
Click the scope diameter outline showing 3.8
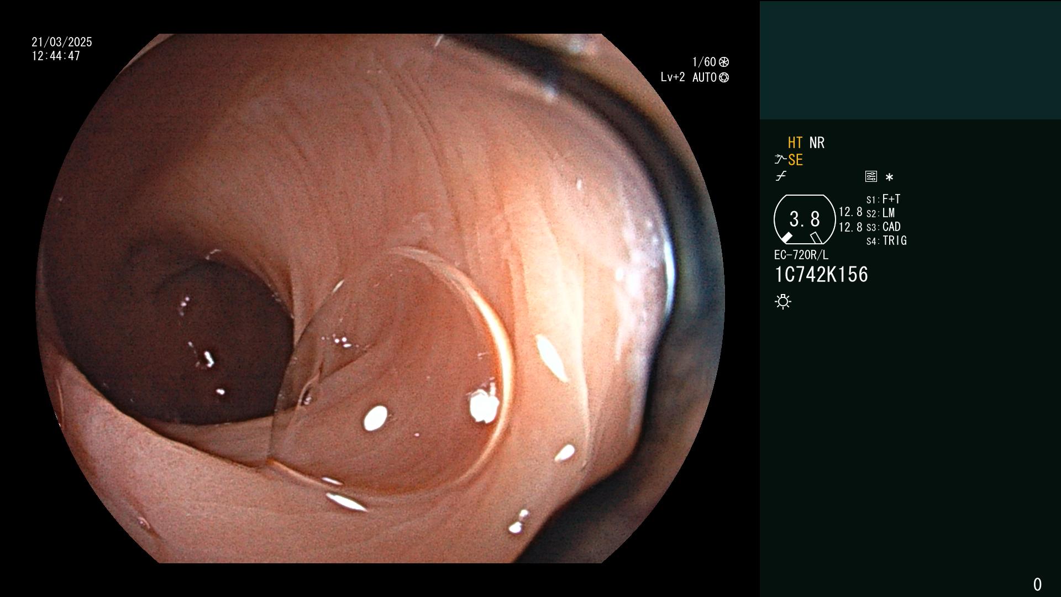(x=805, y=219)
